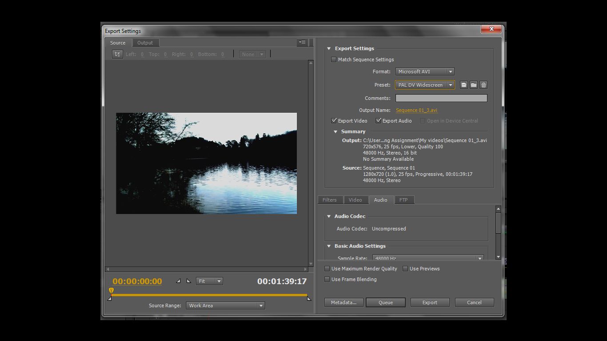
Task: Uncheck Export Video
Action: (334, 121)
